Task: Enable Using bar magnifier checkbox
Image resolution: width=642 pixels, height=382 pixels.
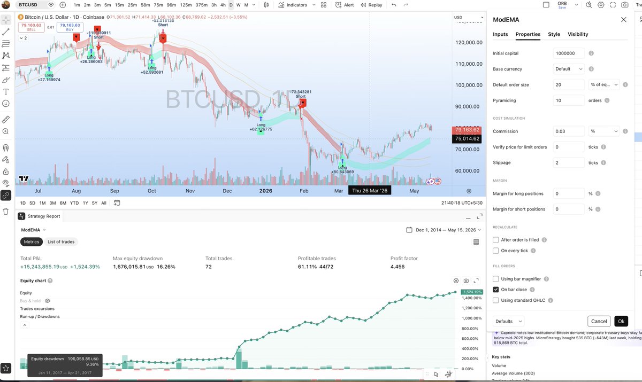Action: pos(496,279)
